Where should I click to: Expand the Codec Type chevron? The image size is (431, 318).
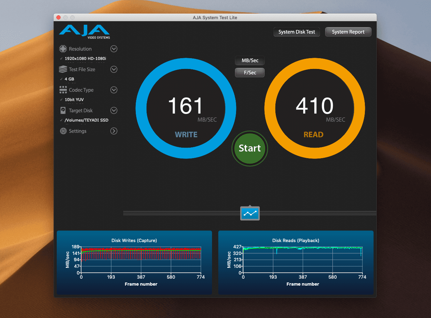pos(114,90)
